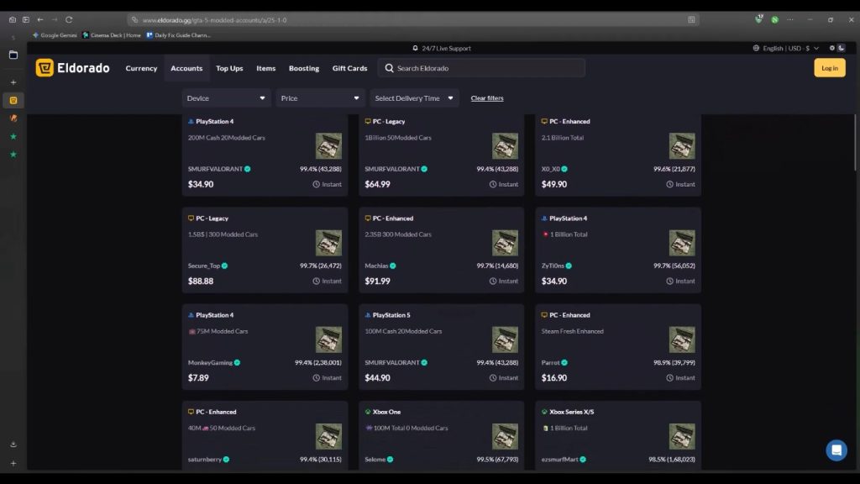Open the 75M Modded Cars listing

click(265, 347)
